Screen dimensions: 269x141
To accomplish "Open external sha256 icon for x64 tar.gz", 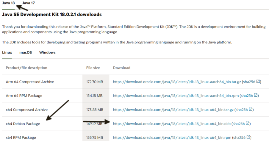I will [x=251, y=109].
